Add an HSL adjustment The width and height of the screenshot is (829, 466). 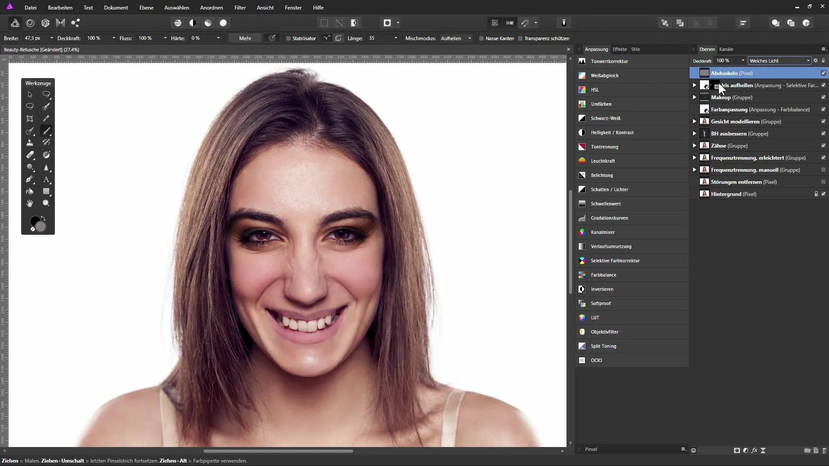coord(632,90)
